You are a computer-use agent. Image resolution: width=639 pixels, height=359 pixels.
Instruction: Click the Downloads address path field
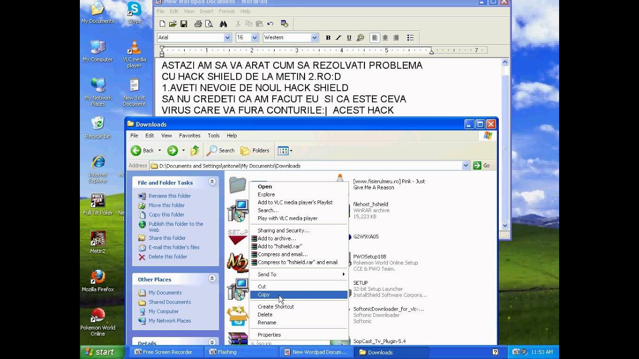click(310, 166)
